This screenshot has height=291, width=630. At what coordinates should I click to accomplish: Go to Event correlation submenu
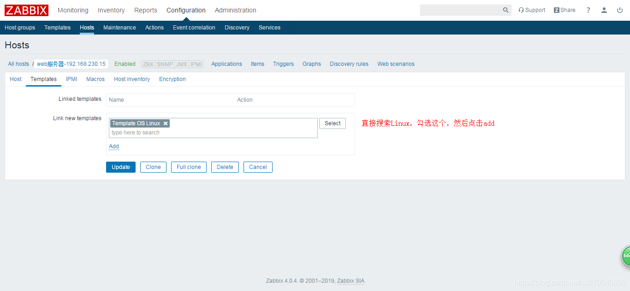click(x=194, y=28)
